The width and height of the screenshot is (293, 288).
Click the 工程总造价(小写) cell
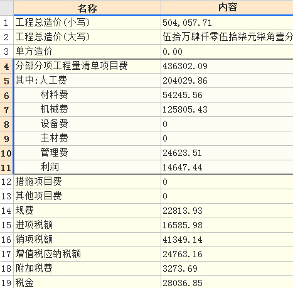(x=87, y=23)
